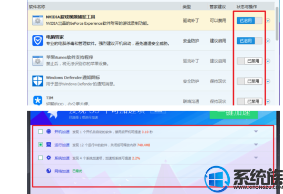
Task: Open dropdown arrow beside NVIDIA游戏视频捕捉工具 toggle
Action: (268, 21)
